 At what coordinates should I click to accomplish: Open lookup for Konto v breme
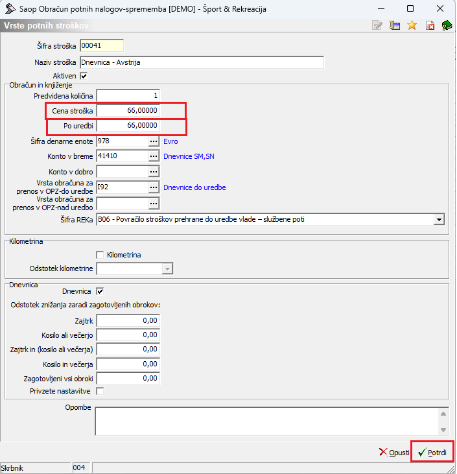click(x=154, y=156)
